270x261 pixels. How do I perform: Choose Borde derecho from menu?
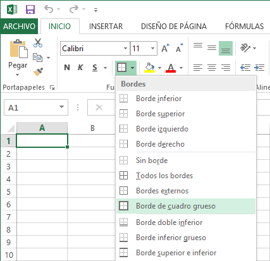point(186,144)
